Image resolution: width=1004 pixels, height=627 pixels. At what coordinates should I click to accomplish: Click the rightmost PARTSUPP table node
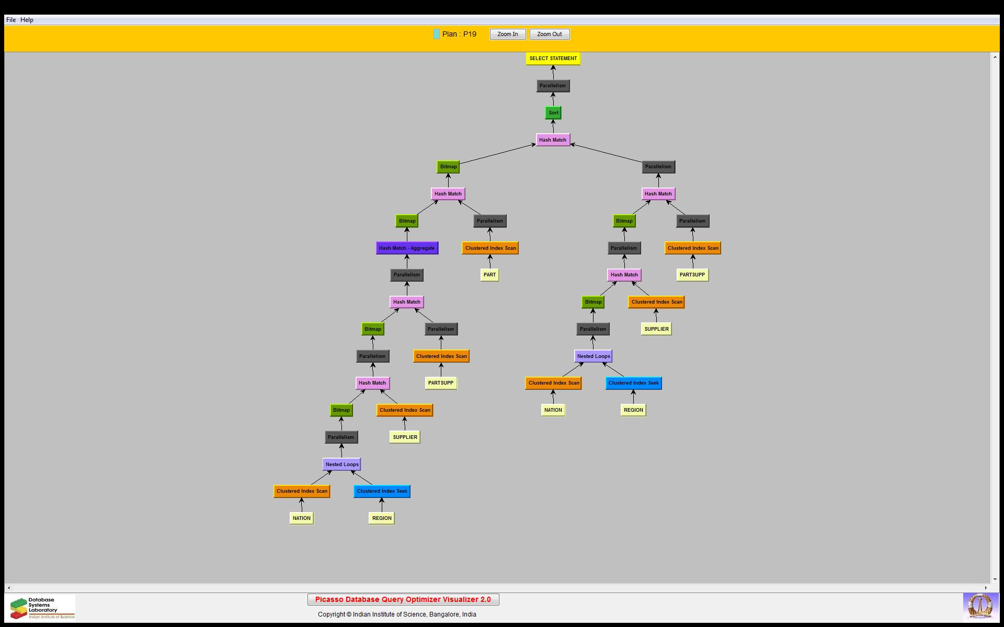pos(692,275)
